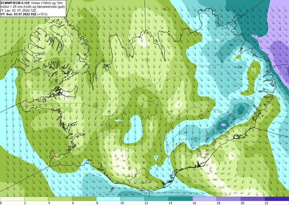The height and width of the screenshot is (205, 289).
Task: Click the legend value label 8
Action: [x=97, y=203]
